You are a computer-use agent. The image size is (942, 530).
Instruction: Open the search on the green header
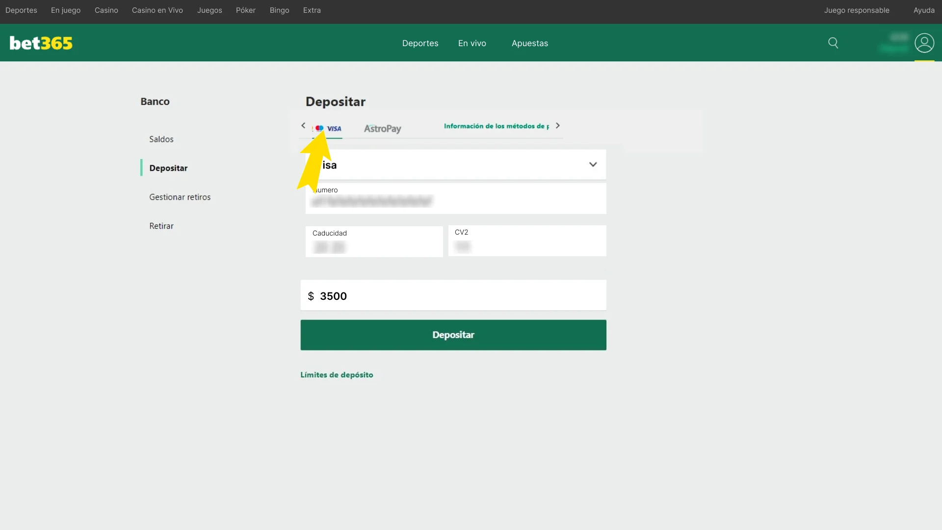833,43
